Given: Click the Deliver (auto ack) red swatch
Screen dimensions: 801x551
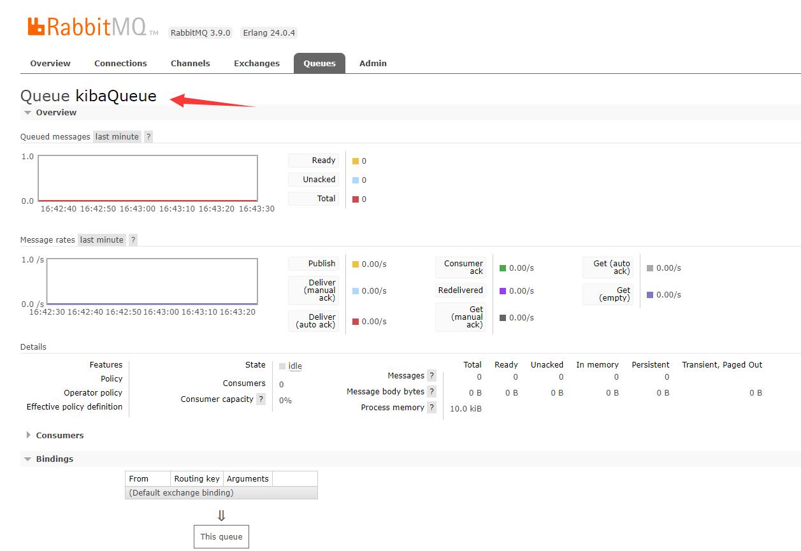Looking at the screenshot, I should 356,322.
